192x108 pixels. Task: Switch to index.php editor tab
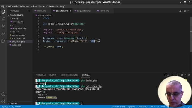[x=42, y=11]
